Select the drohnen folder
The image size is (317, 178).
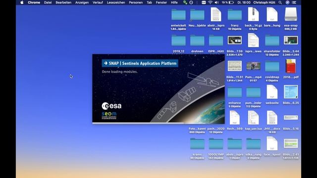pos(197,41)
